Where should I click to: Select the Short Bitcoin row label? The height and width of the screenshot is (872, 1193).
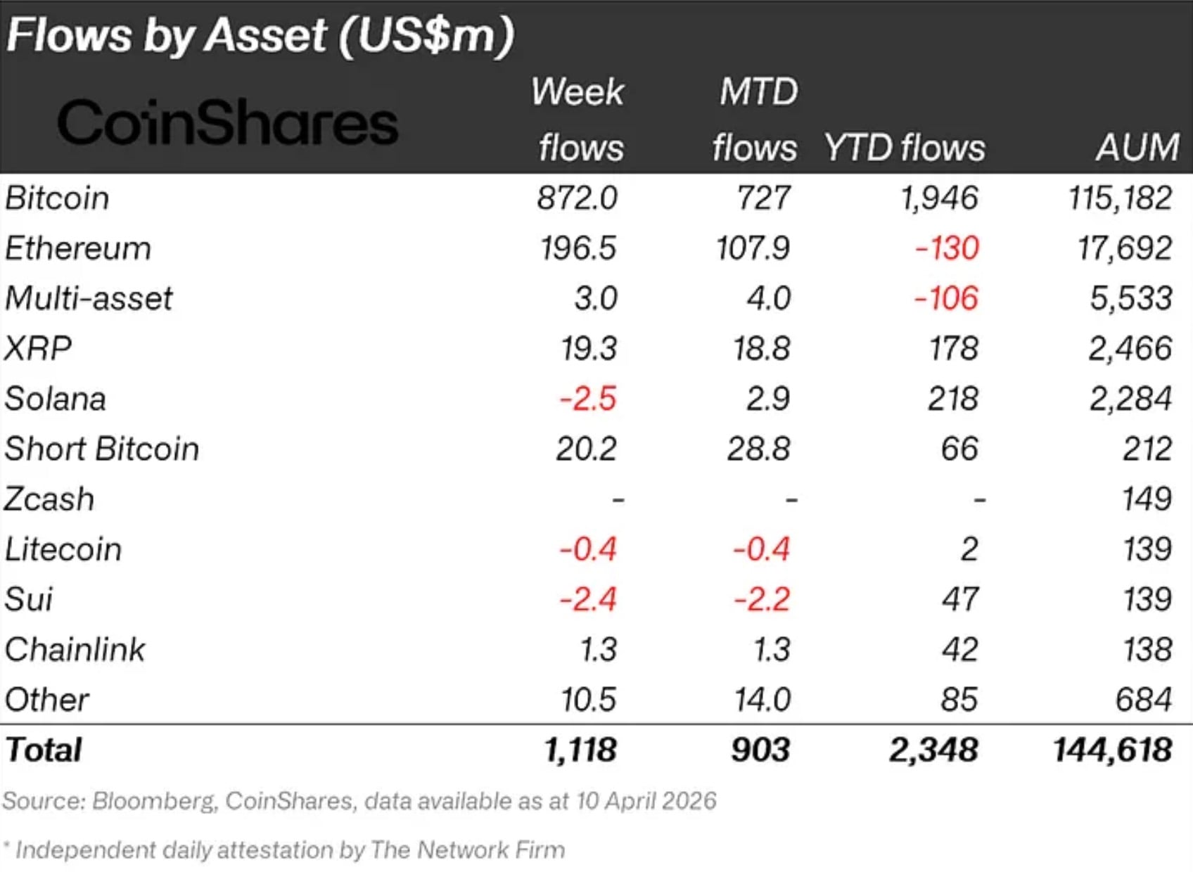pos(102,449)
